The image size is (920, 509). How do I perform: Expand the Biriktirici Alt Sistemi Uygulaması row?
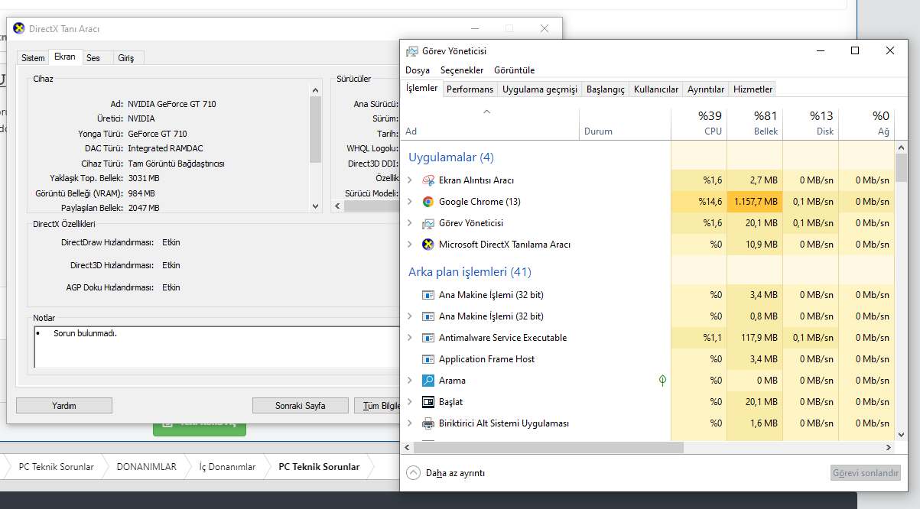pyautogui.click(x=410, y=423)
